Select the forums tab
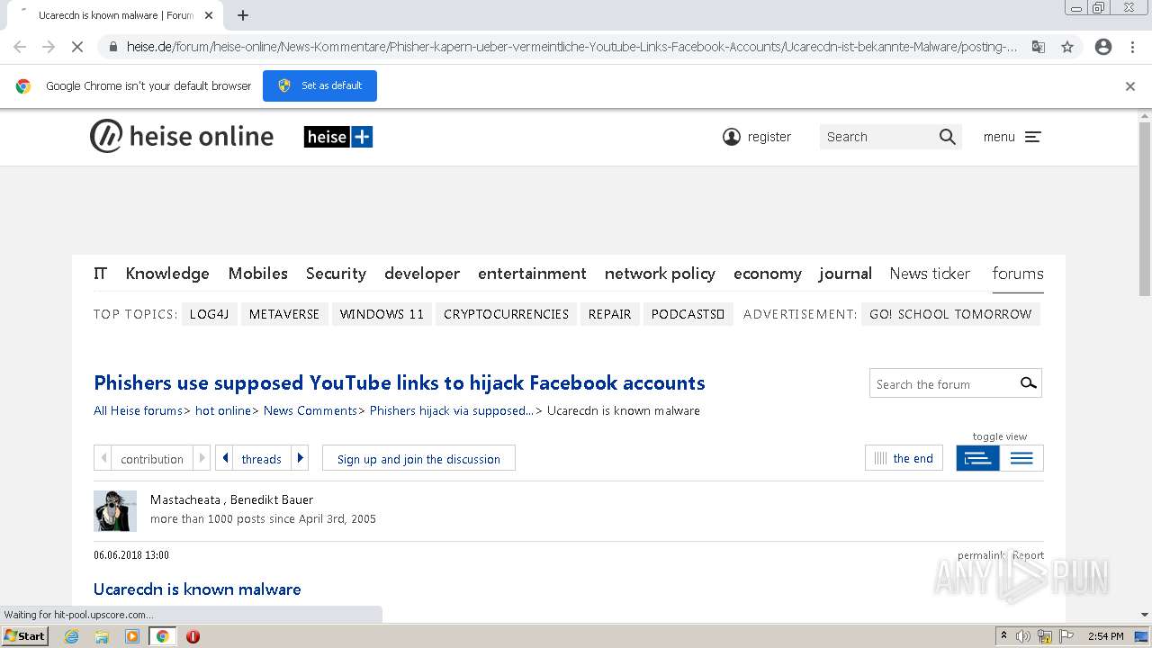This screenshot has height=648, width=1152. (1018, 274)
